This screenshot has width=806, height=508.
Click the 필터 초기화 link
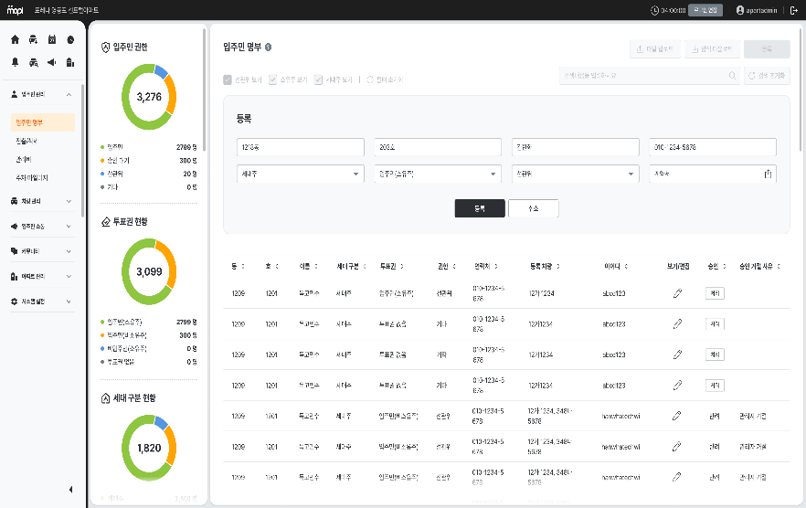(x=385, y=79)
